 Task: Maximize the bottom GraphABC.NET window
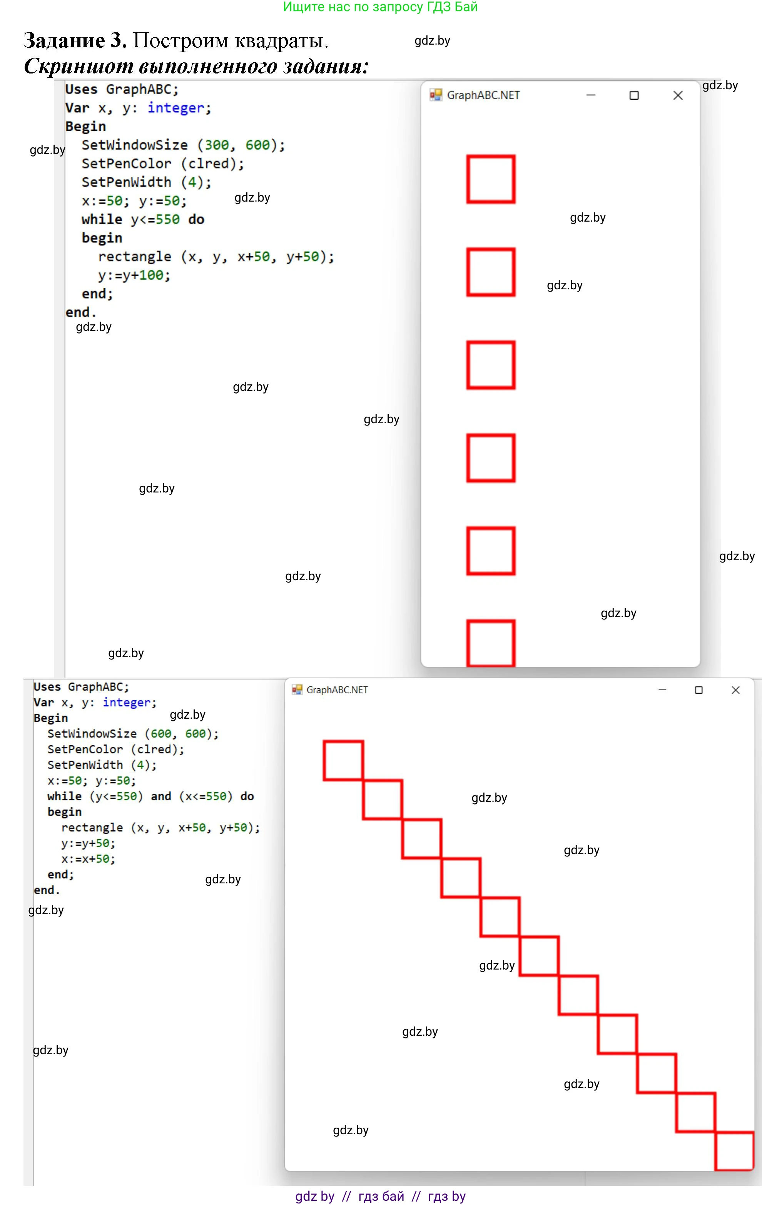click(699, 689)
